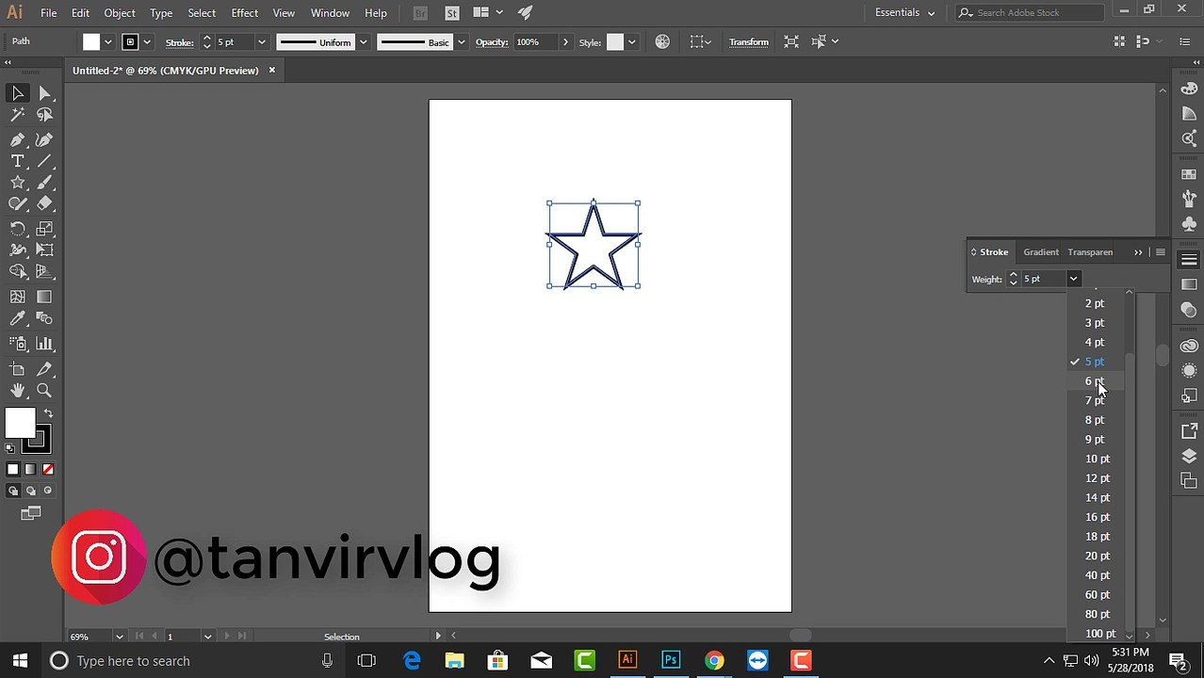Select the Paintbrush tool
Screen dimensions: 1204x678
coord(44,183)
